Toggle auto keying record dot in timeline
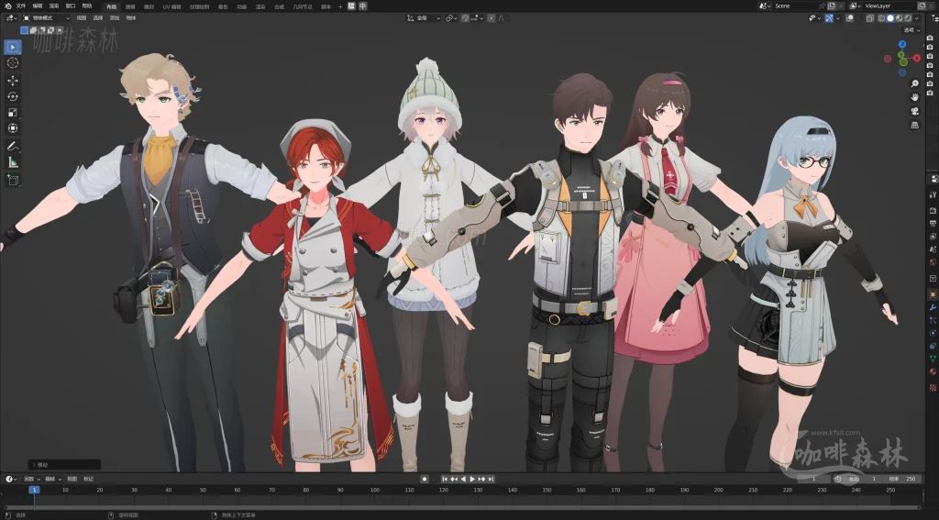The height and width of the screenshot is (520, 939). click(x=425, y=480)
